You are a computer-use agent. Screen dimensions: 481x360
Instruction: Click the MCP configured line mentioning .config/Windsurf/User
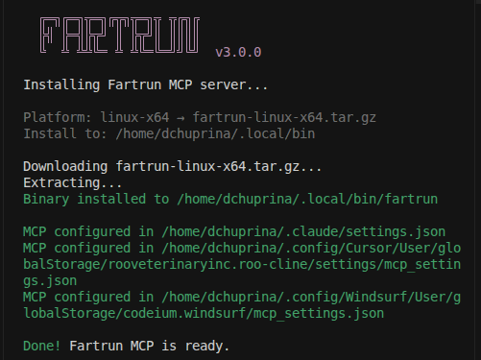point(242,297)
